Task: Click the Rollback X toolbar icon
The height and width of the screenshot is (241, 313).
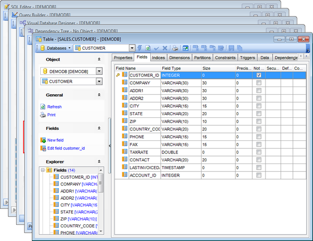Action: (165, 48)
